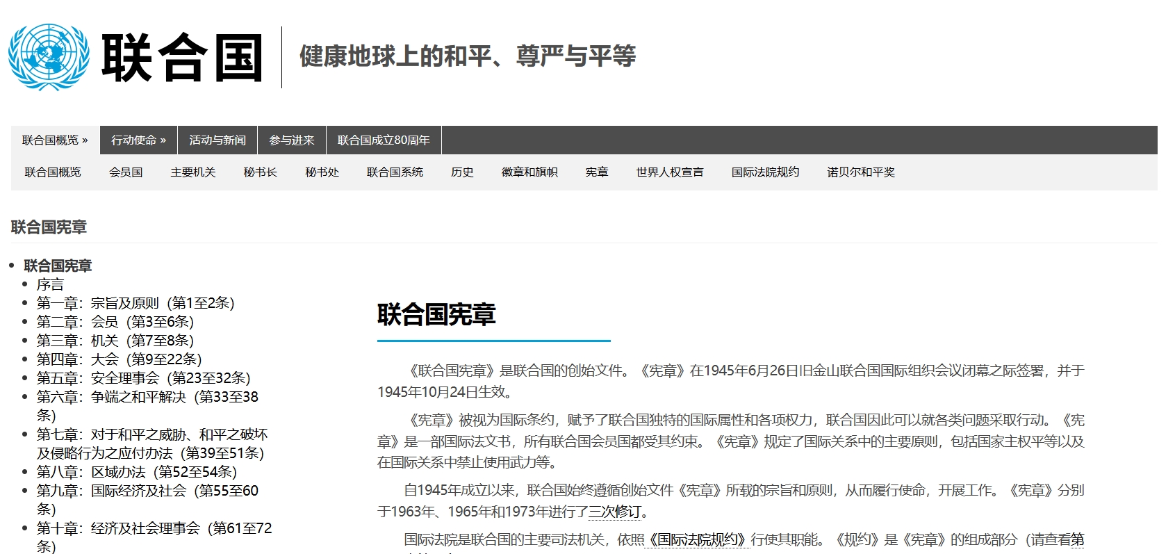Viewport: 1175px width, 554px height.
Task: Click the 《国际法院规约》 link in paragraph
Action: (697, 539)
